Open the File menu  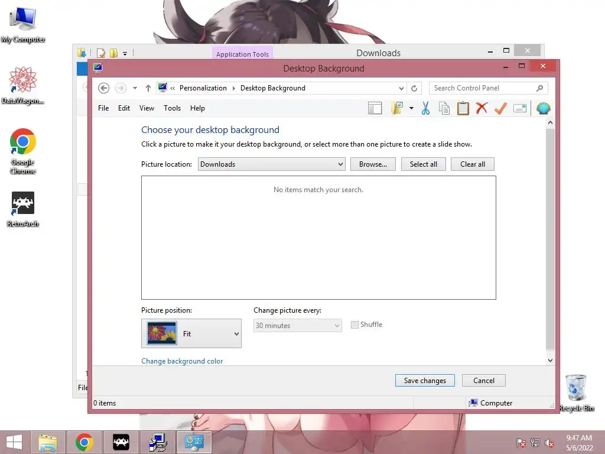pos(103,108)
